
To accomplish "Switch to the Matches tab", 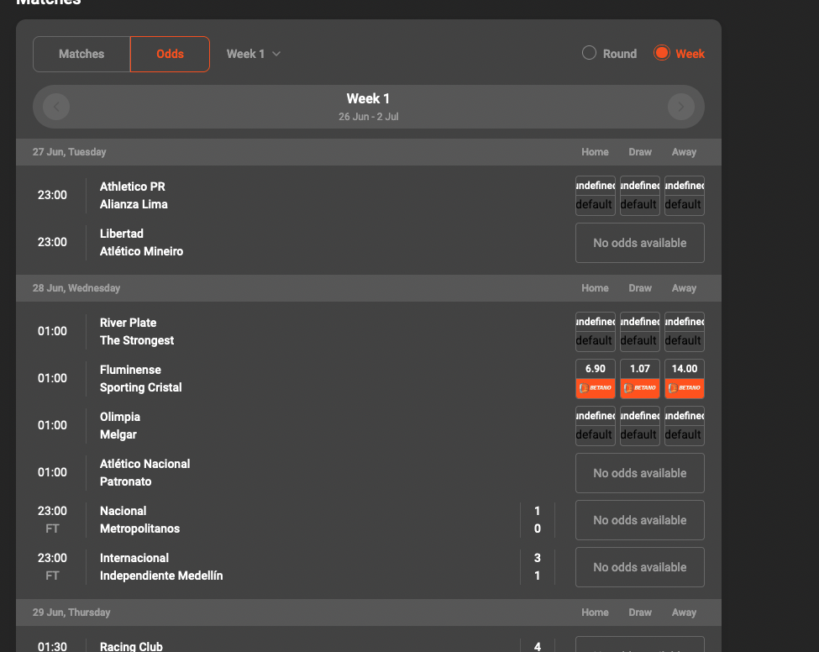I will (81, 54).
